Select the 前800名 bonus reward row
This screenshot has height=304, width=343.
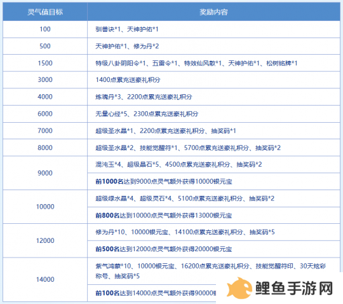[213, 216]
